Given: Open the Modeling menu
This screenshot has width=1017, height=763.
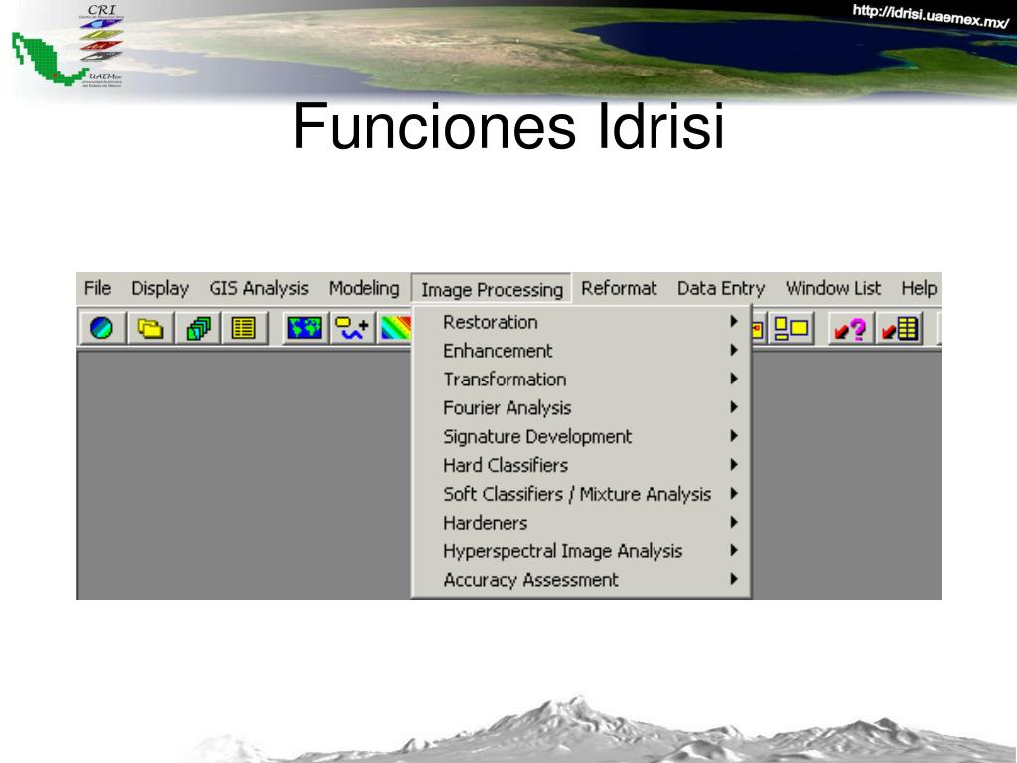Looking at the screenshot, I should click(x=363, y=288).
